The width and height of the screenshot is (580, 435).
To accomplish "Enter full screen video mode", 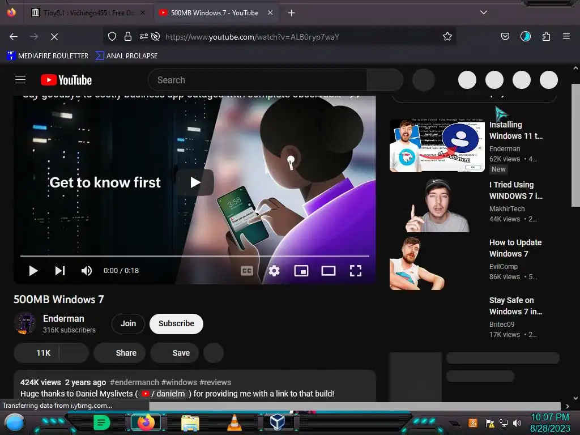I will [x=356, y=271].
